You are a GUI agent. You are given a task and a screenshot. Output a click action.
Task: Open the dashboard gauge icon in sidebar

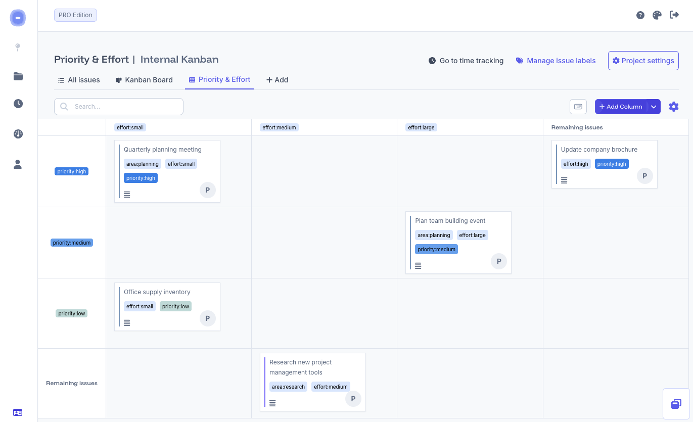coord(18,134)
